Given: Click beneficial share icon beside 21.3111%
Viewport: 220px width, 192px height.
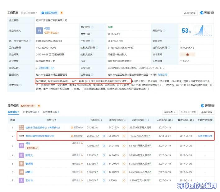Looking at the screenshot, I should (x=124, y=146).
